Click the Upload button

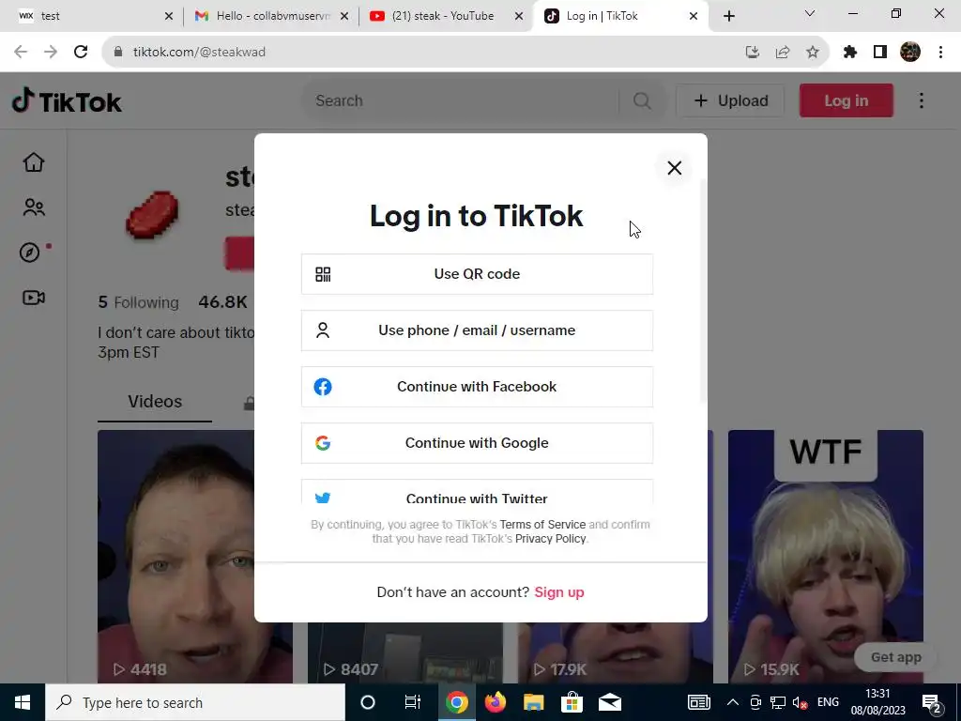(x=730, y=100)
